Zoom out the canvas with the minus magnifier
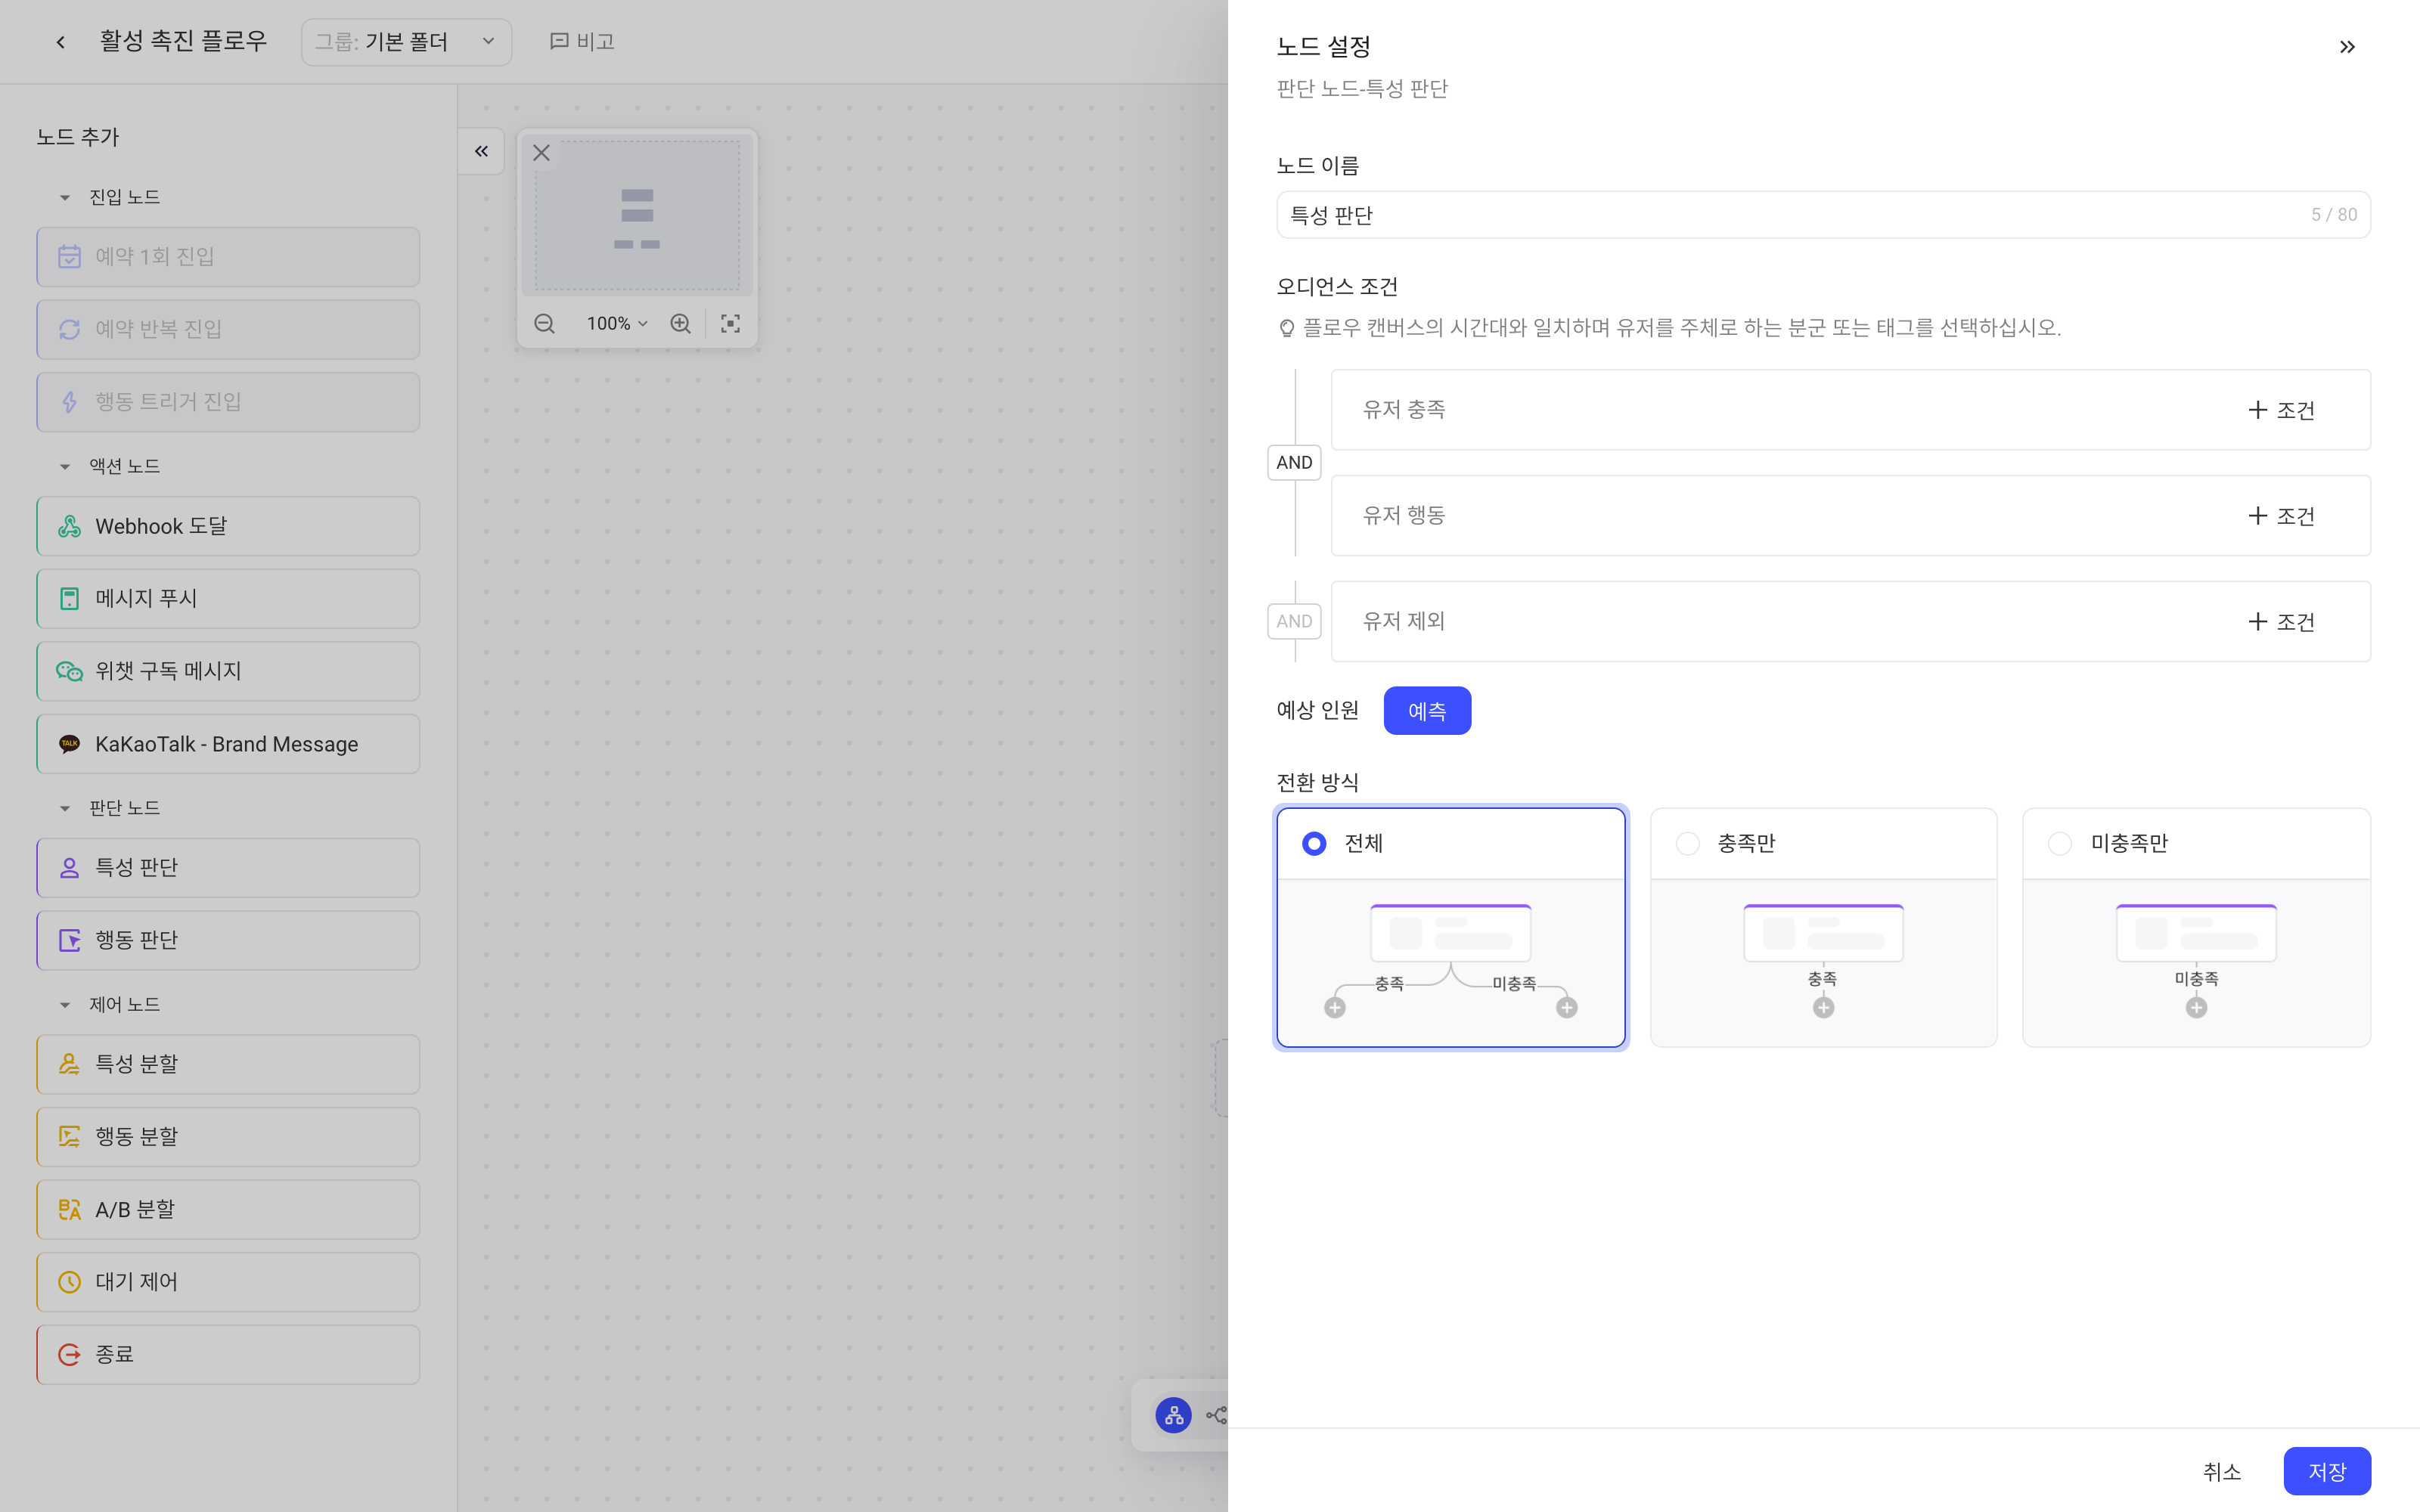The width and height of the screenshot is (2420, 1512). (x=544, y=323)
